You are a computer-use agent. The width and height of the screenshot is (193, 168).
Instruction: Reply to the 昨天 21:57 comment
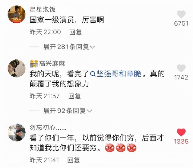point(74,96)
